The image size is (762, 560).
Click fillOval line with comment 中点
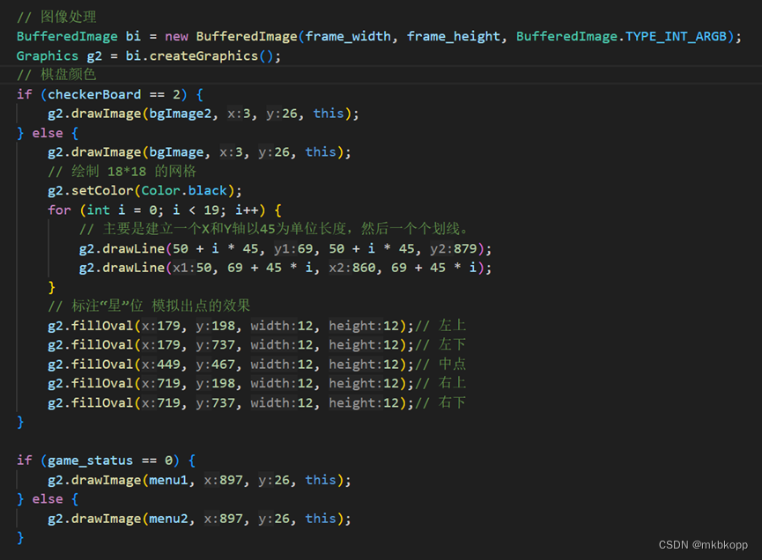(256, 365)
